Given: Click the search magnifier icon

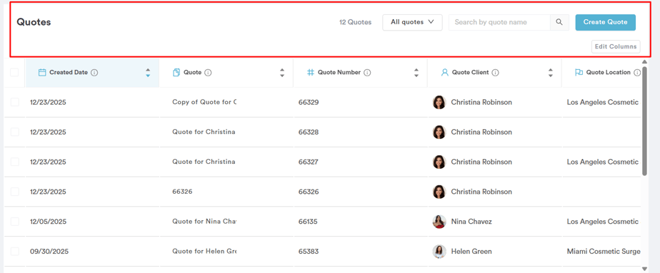Looking at the screenshot, I should (559, 22).
